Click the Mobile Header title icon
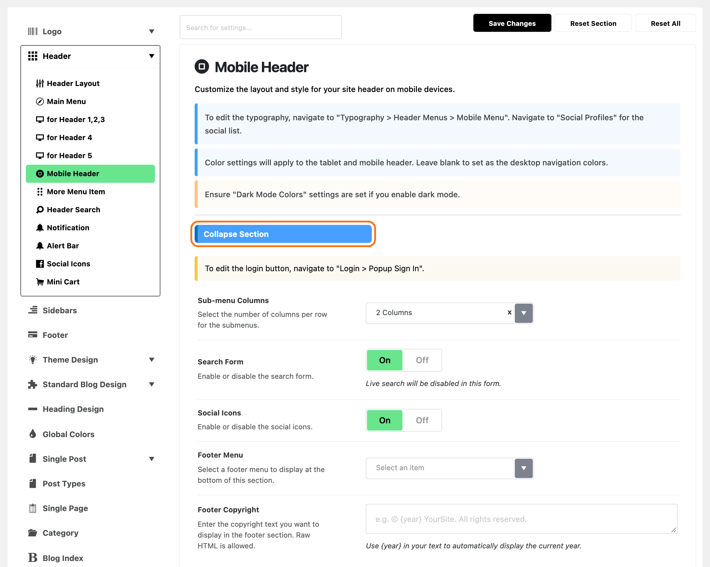Viewport: 710px width, 567px height. pyautogui.click(x=202, y=66)
